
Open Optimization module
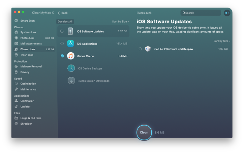tap(28, 84)
